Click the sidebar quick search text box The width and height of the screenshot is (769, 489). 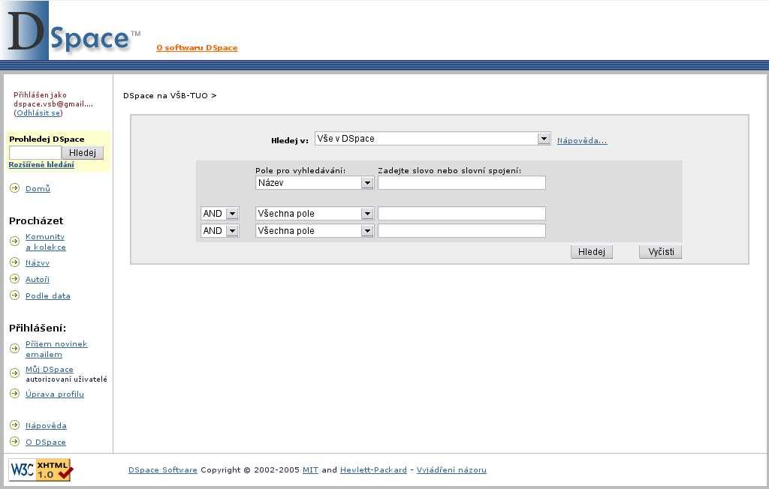coord(35,153)
